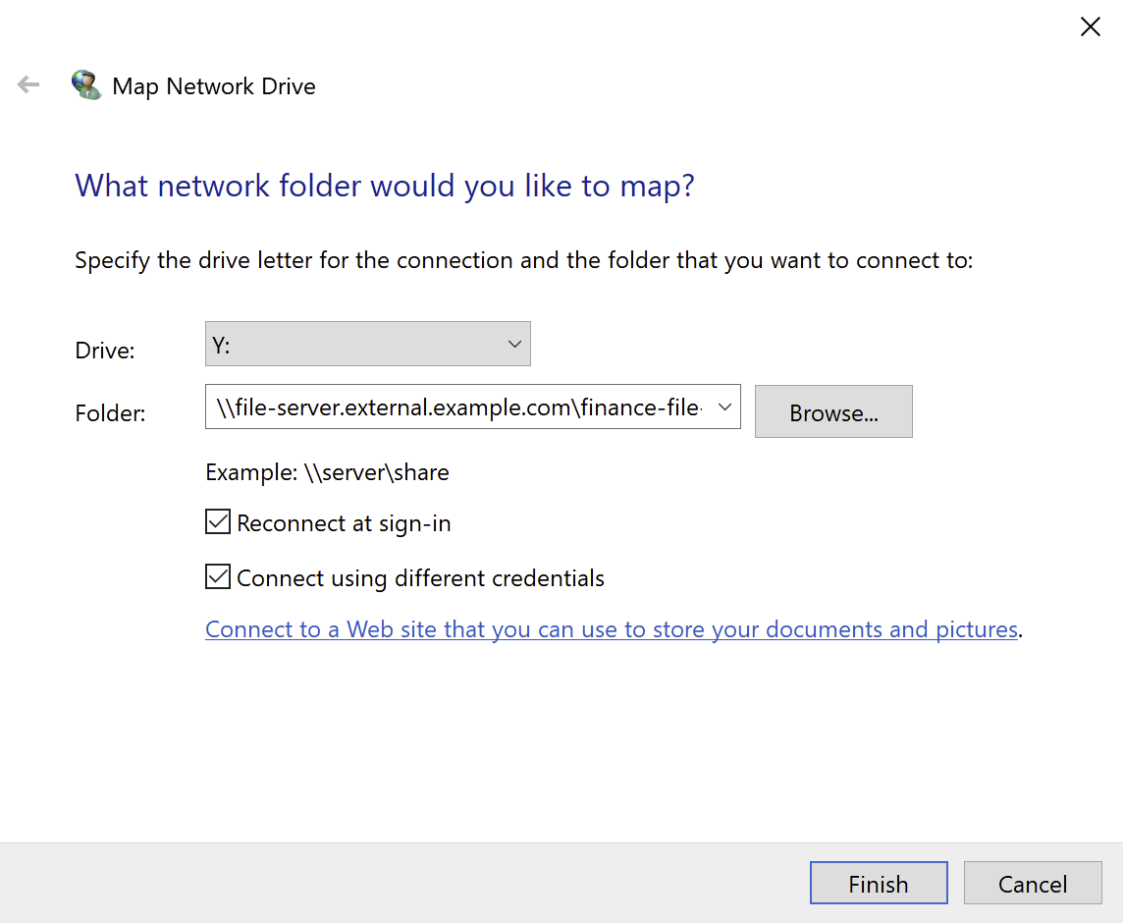Image resolution: width=1123 pixels, height=923 pixels.
Task: Open the Drive letter dropdown arrow
Action: (x=514, y=344)
